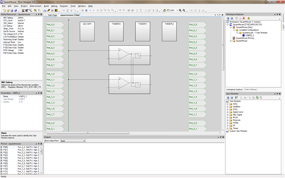Open the 'Show output from' Build dropdown
Screen dimensions: 285x178
[84, 141]
